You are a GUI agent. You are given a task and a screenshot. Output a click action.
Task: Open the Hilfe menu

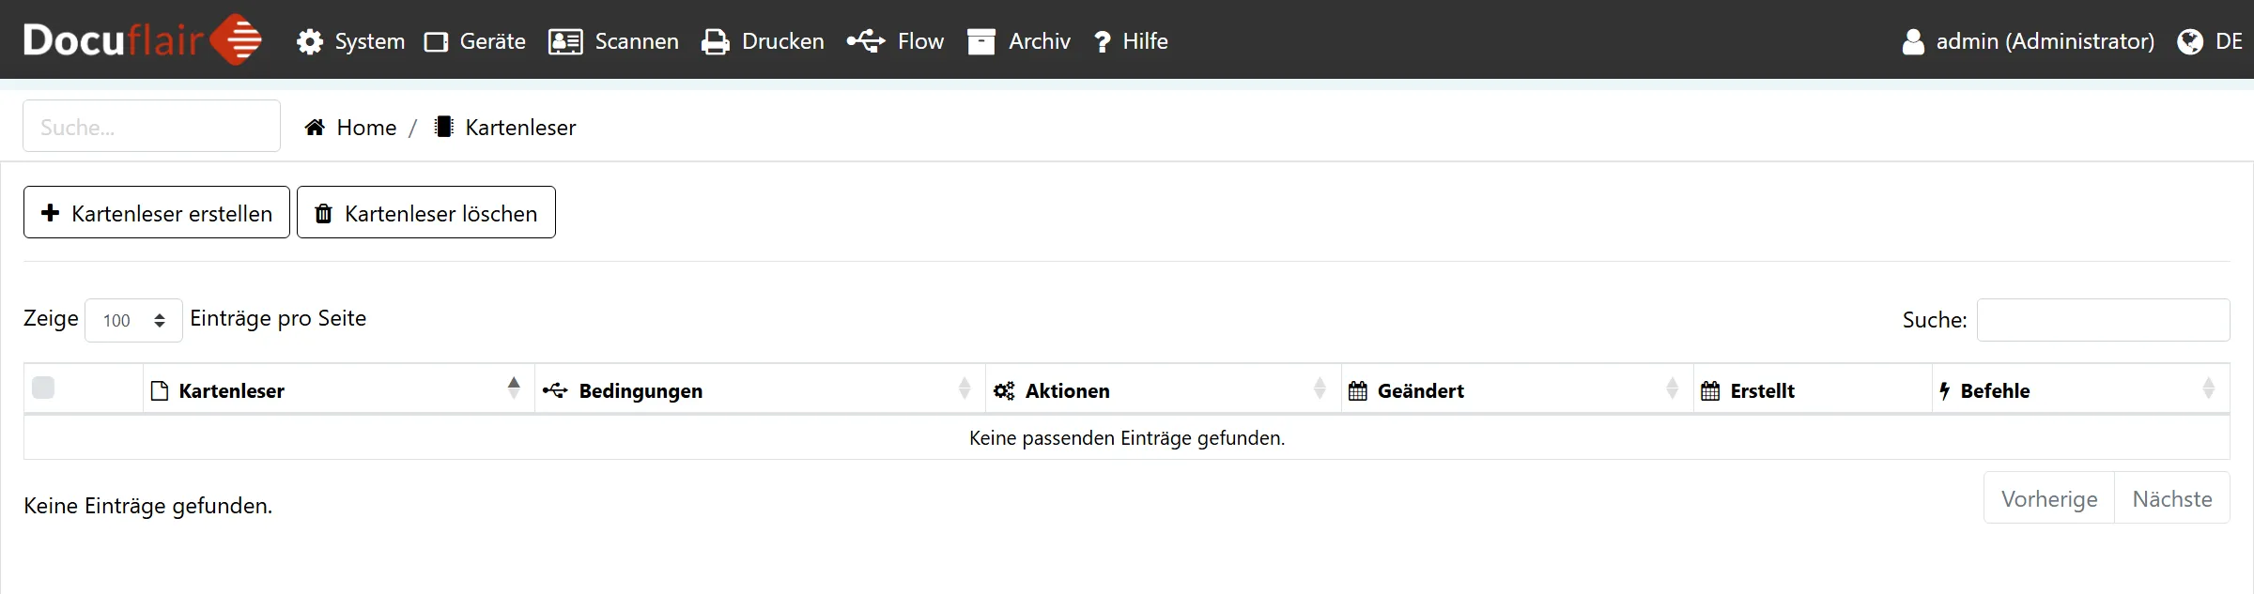[x=1131, y=41]
